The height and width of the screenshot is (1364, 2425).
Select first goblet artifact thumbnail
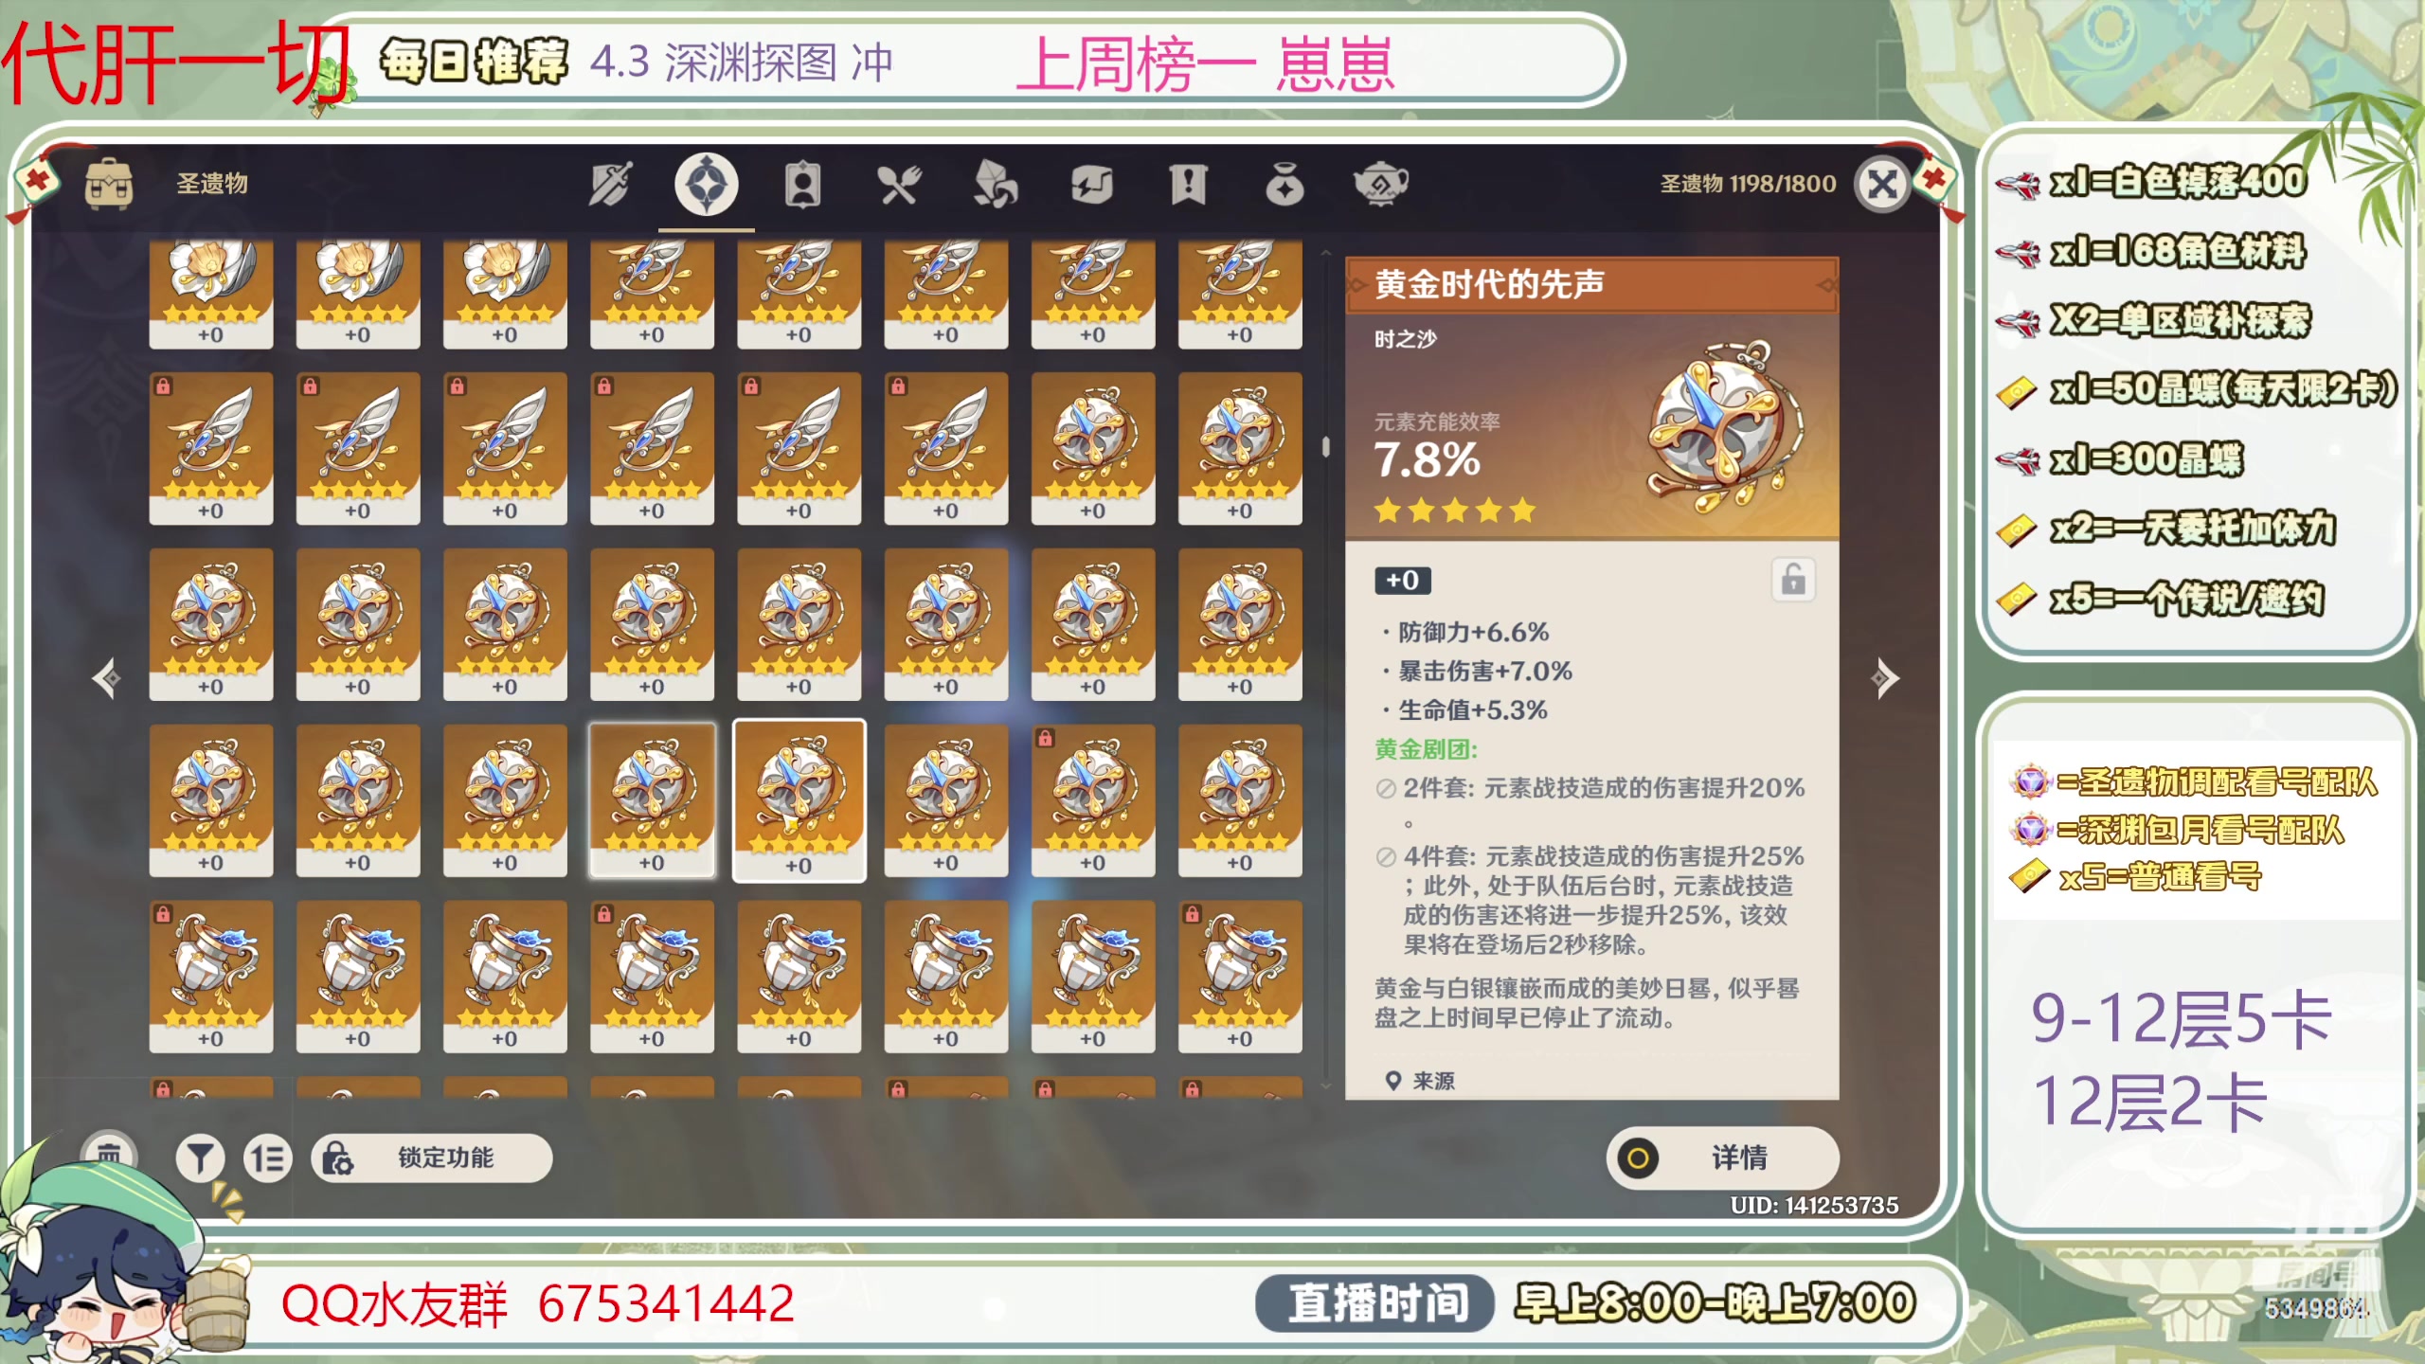[211, 976]
